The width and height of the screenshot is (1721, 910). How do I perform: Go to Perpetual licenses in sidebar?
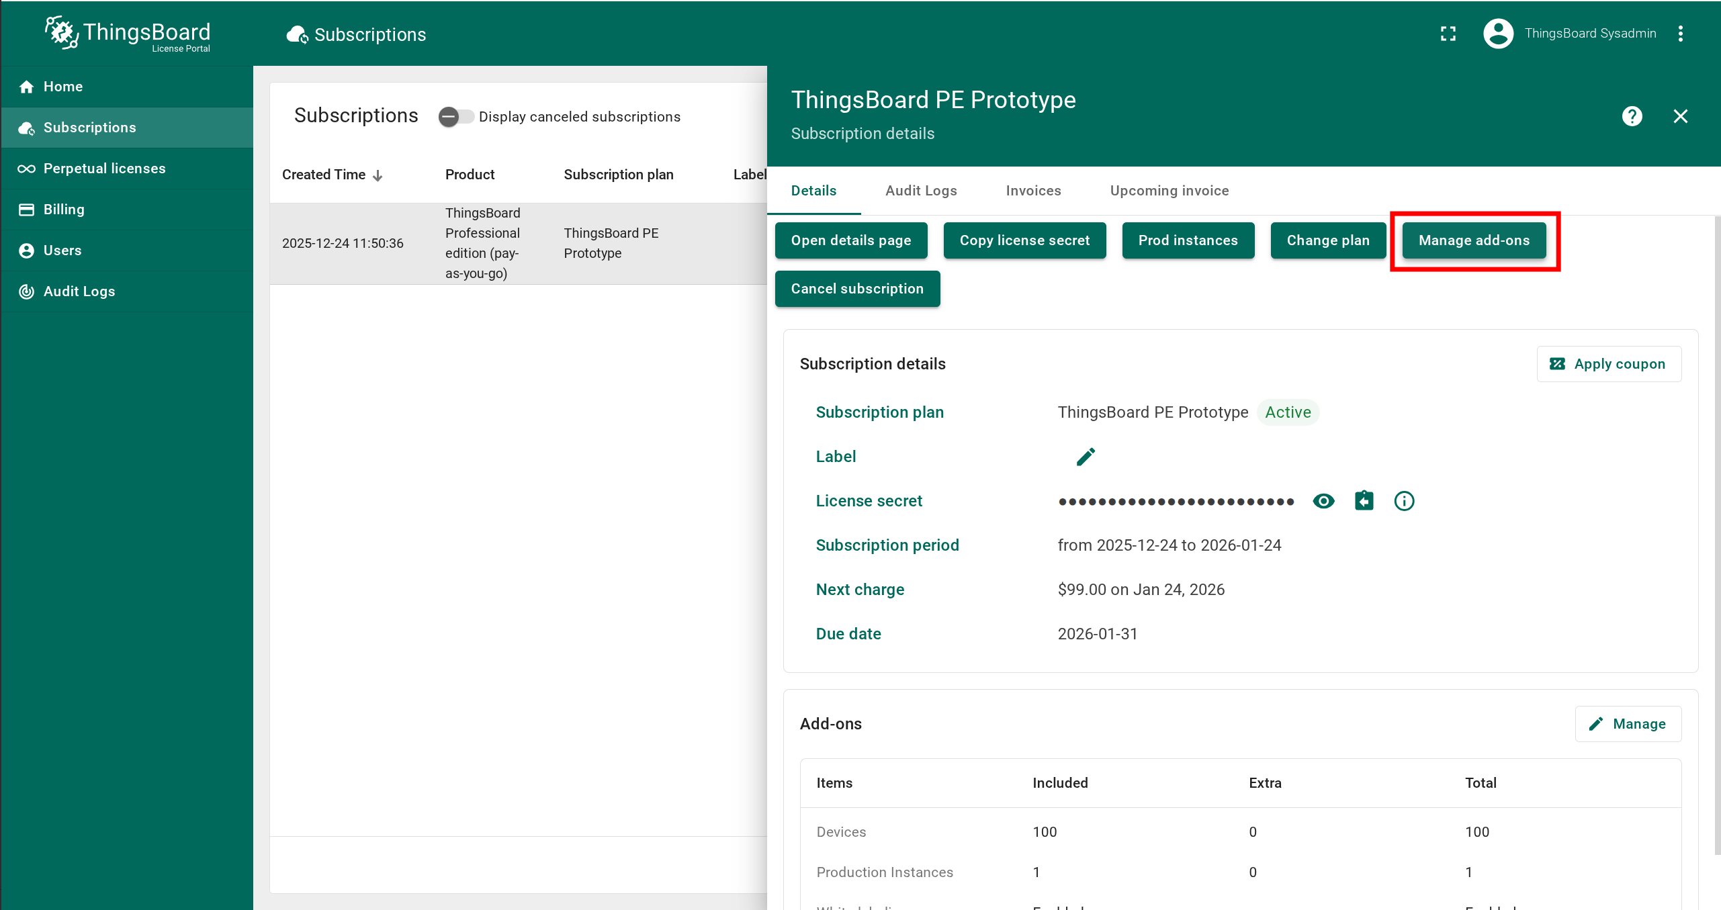point(104,169)
